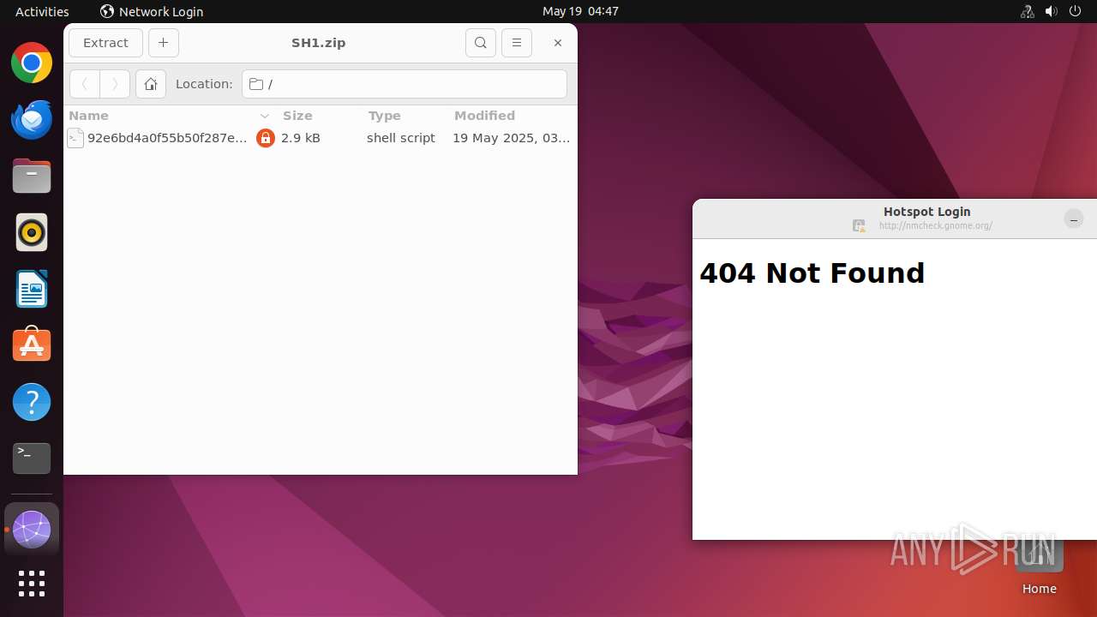
Task: Sort by the Type column header
Action: click(405, 116)
